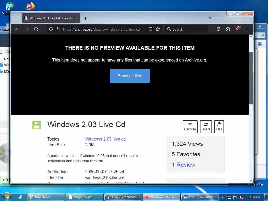Bookmark this page with the star icon

(158, 29)
